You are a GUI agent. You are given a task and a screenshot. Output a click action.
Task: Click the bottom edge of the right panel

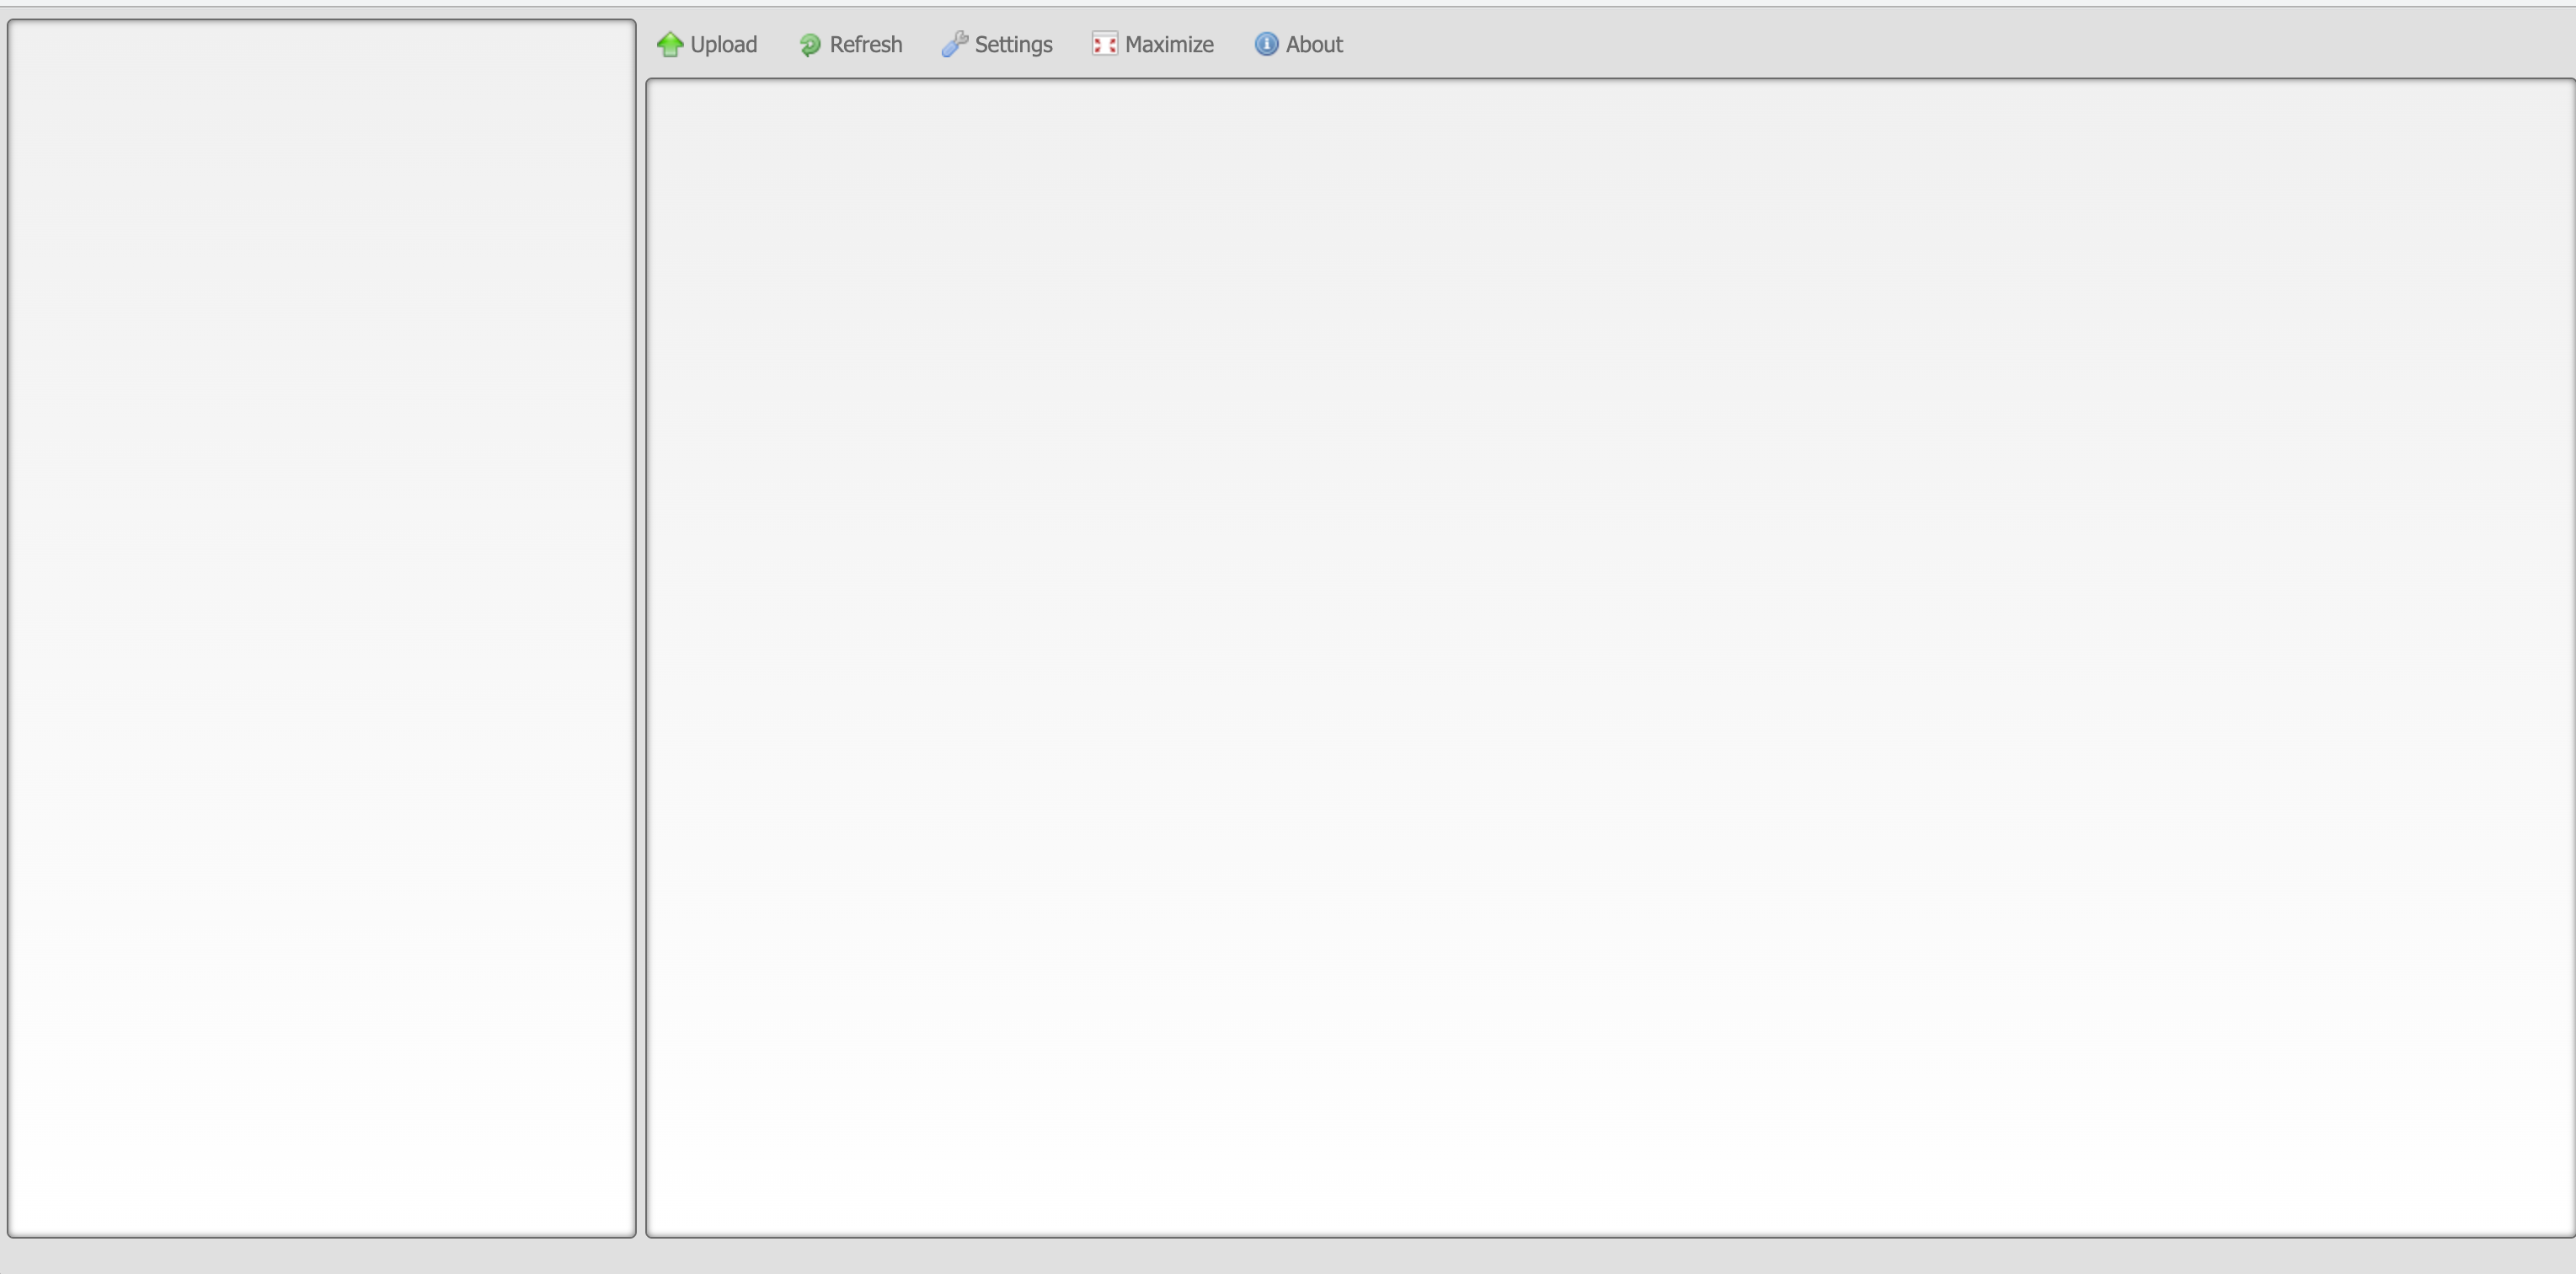[1609, 1237]
